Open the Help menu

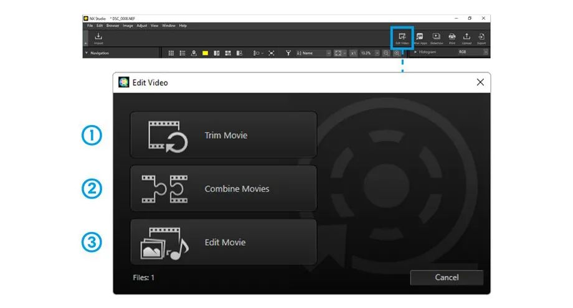[183, 26]
